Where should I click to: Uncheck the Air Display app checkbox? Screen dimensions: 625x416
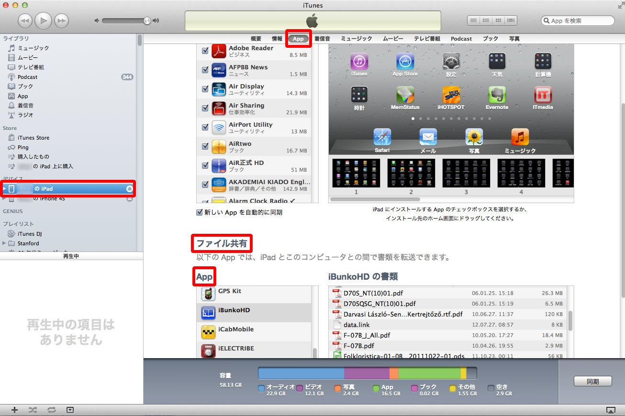[x=205, y=89]
